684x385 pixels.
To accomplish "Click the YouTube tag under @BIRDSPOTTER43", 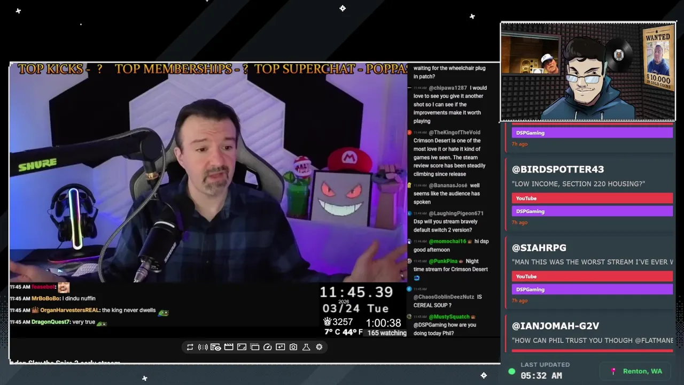I will coord(592,198).
